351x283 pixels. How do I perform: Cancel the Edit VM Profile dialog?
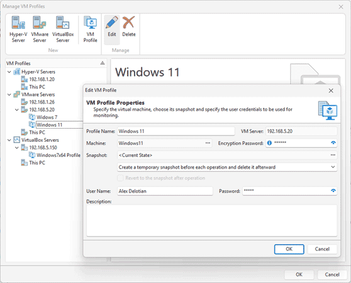[x=322, y=249]
